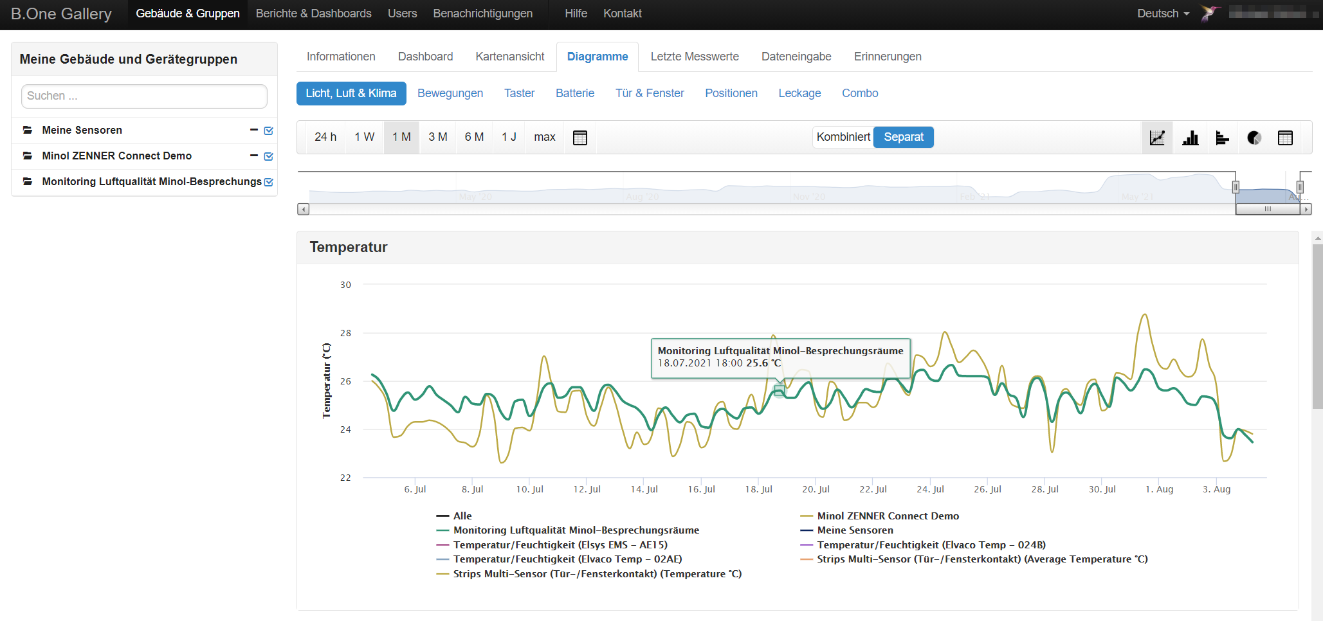The image size is (1323, 621).
Task: Choose the 3 M time range
Action: (x=438, y=137)
